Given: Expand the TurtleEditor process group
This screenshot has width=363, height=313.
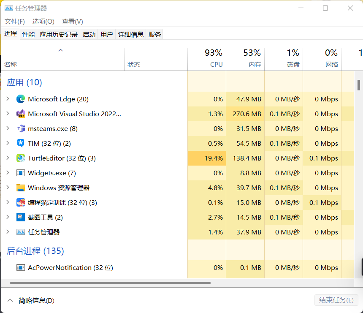Looking at the screenshot, I should tap(8, 158).
